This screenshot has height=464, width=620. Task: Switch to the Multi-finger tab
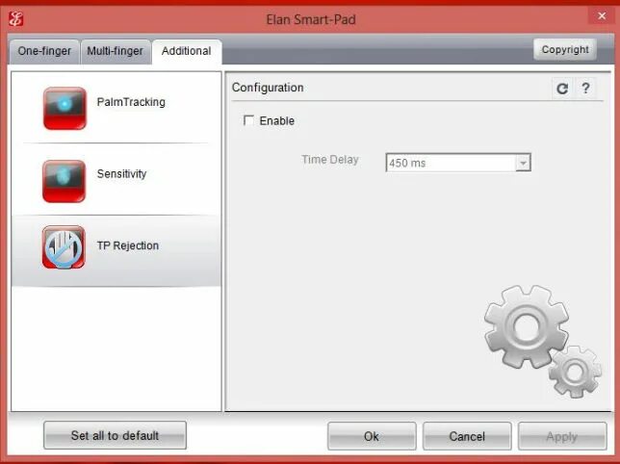click(x=116, y=51)
